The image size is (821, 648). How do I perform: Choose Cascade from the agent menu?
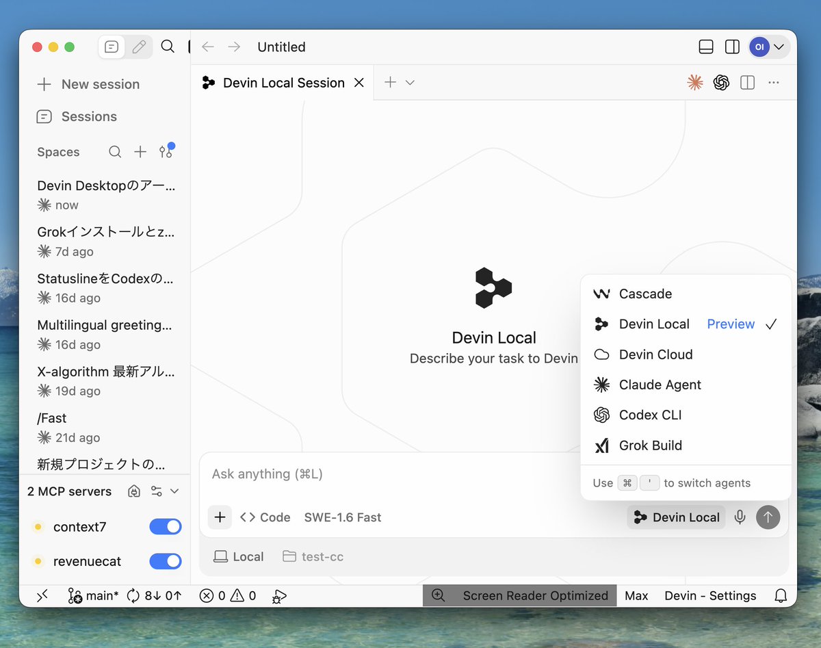[x=686, y=294]
